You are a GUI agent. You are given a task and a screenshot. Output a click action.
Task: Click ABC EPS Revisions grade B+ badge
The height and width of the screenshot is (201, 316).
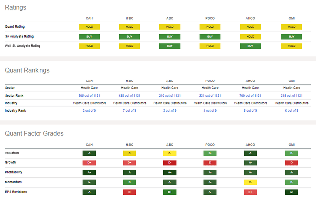pyautogui.click(x=170, y=192)
